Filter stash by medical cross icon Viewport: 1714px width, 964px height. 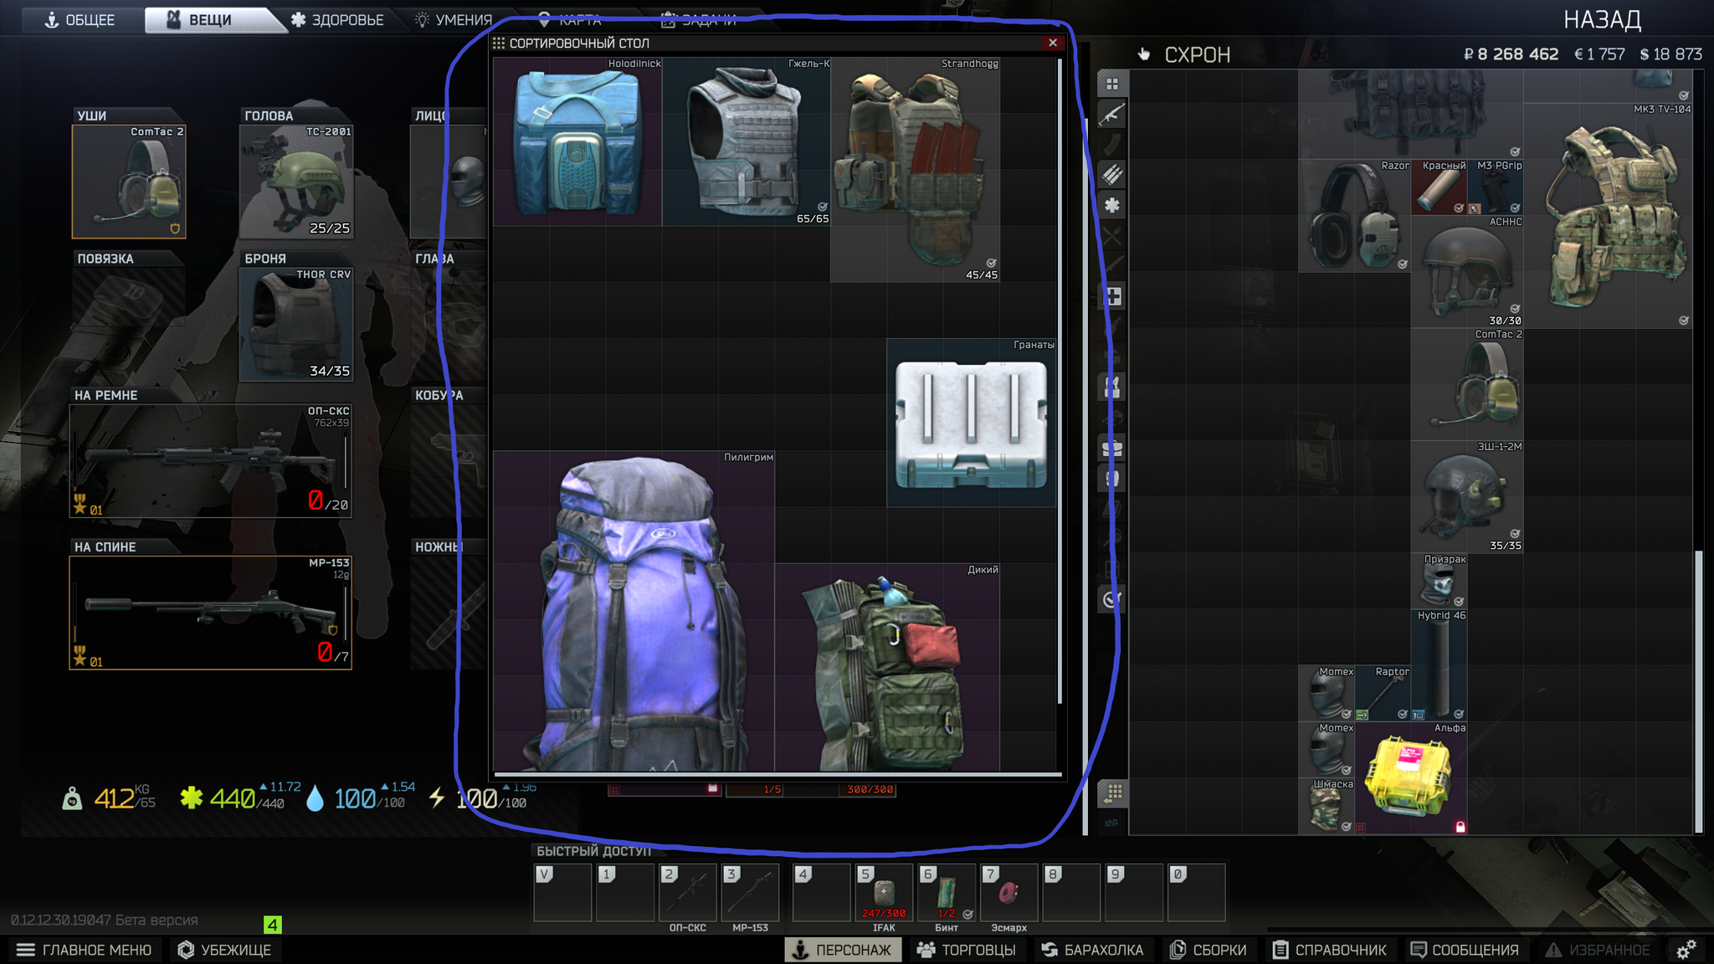tap(1112, 296)
